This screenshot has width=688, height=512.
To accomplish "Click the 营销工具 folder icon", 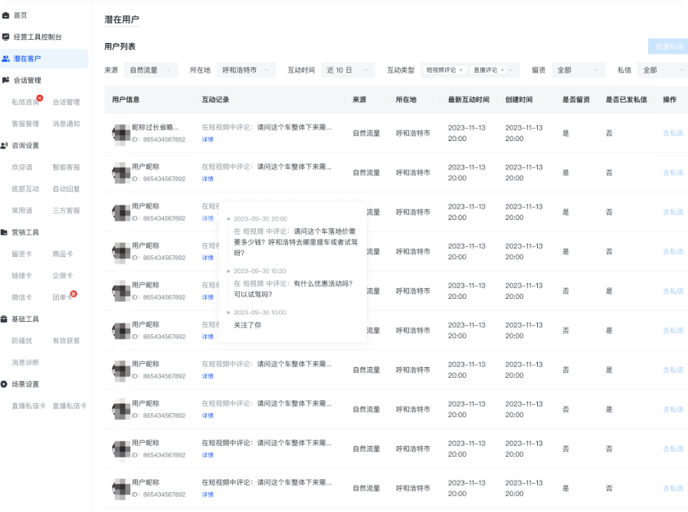I will point(4,232).
